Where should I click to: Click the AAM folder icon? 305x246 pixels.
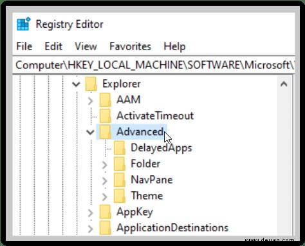[106, 100]
